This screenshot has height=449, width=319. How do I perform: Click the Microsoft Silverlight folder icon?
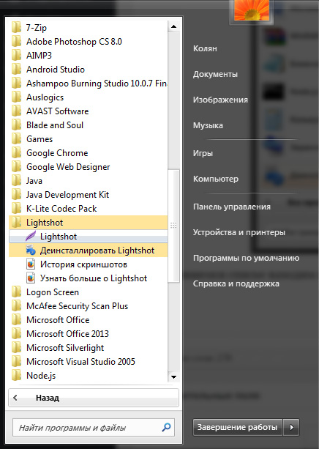[16, 348]
